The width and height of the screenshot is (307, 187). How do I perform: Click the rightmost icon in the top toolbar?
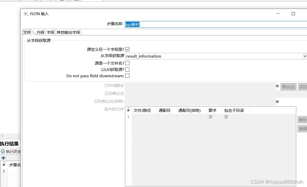pos(76,1)
